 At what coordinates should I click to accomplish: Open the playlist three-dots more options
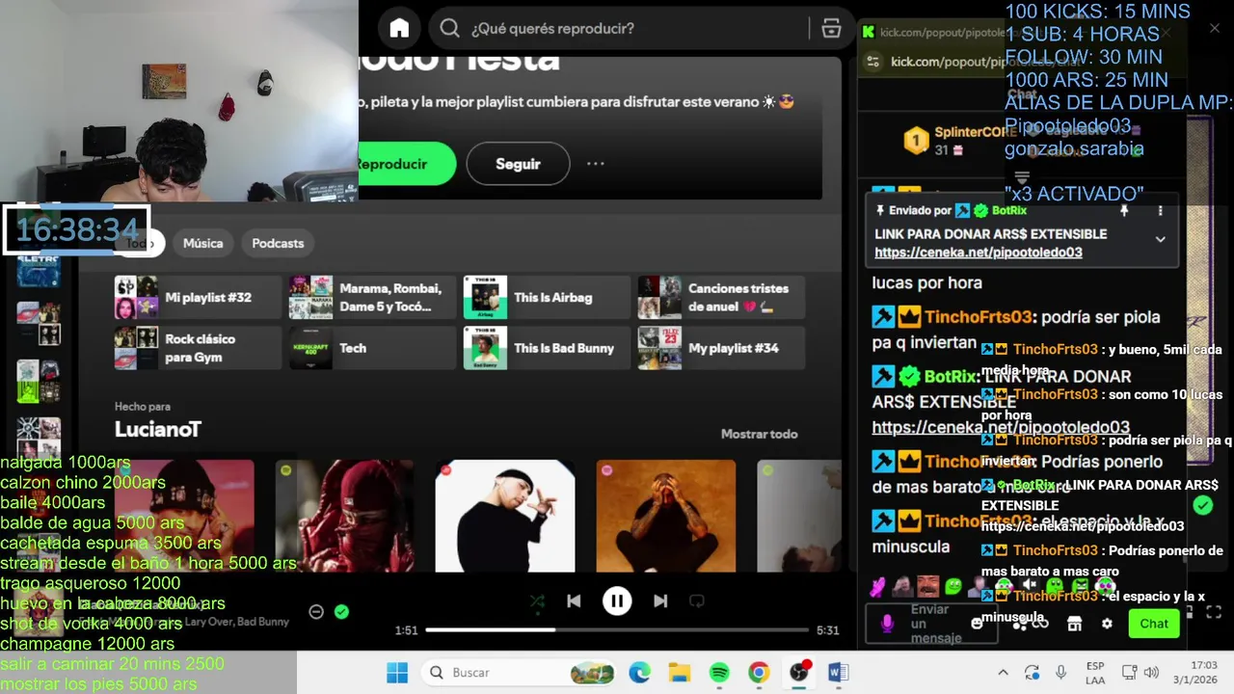point(596,164)
